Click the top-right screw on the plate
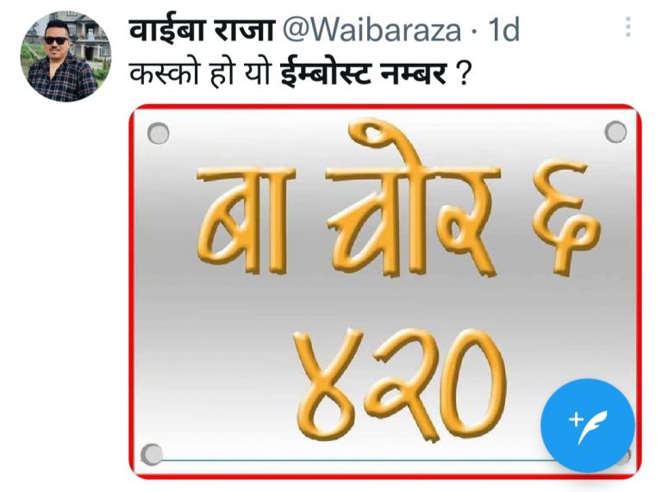 [615, 132]
